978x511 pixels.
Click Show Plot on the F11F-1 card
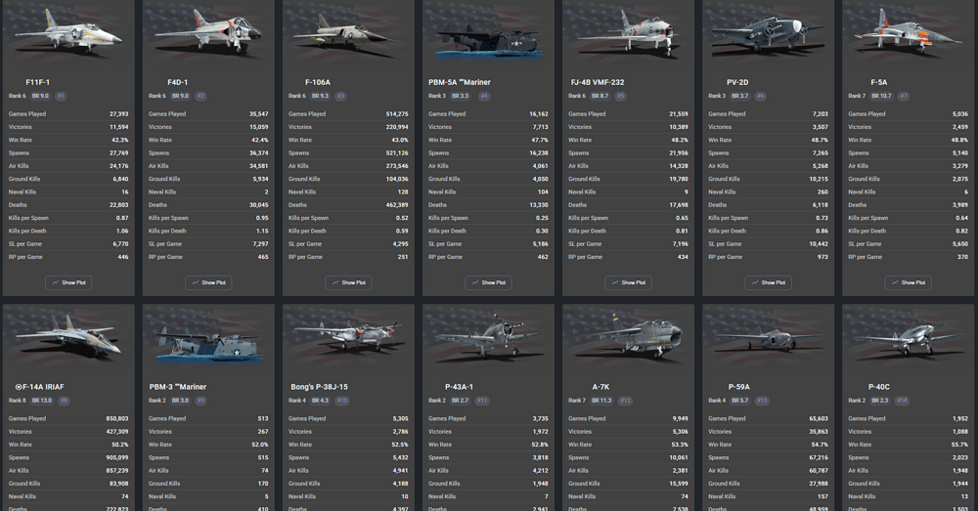68,282
